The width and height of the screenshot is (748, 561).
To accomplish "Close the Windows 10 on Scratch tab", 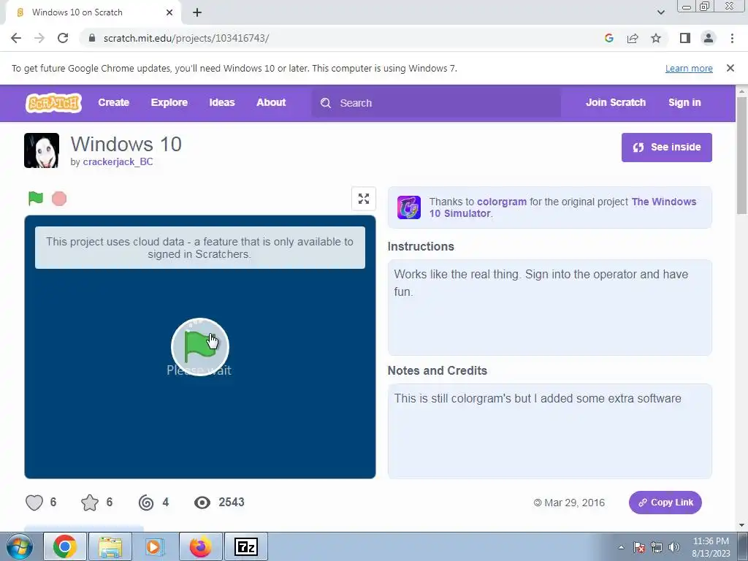I will (169, 12).
